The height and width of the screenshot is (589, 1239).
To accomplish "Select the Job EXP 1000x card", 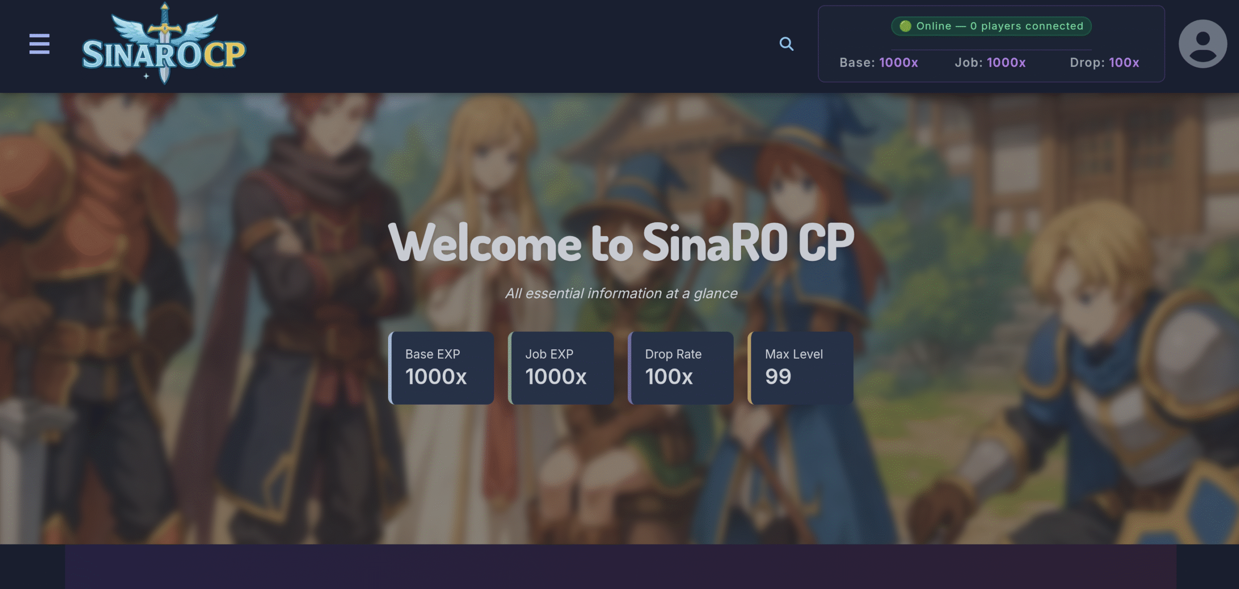I will 561,368.
